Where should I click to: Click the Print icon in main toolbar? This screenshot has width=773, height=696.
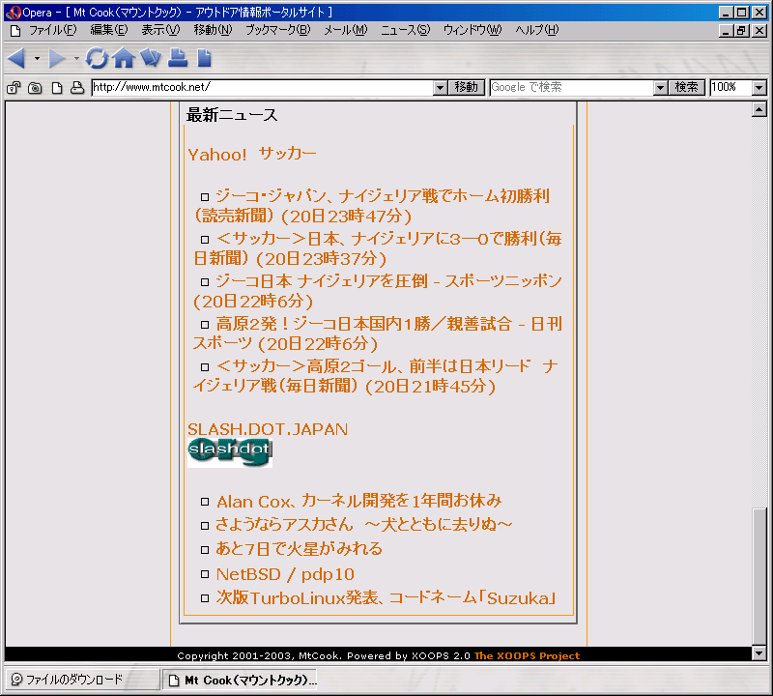tap(178, 58)
